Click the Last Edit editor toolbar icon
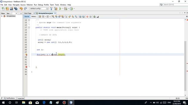Viewport: 188px width, 105px height. click(x=40, y=17)
